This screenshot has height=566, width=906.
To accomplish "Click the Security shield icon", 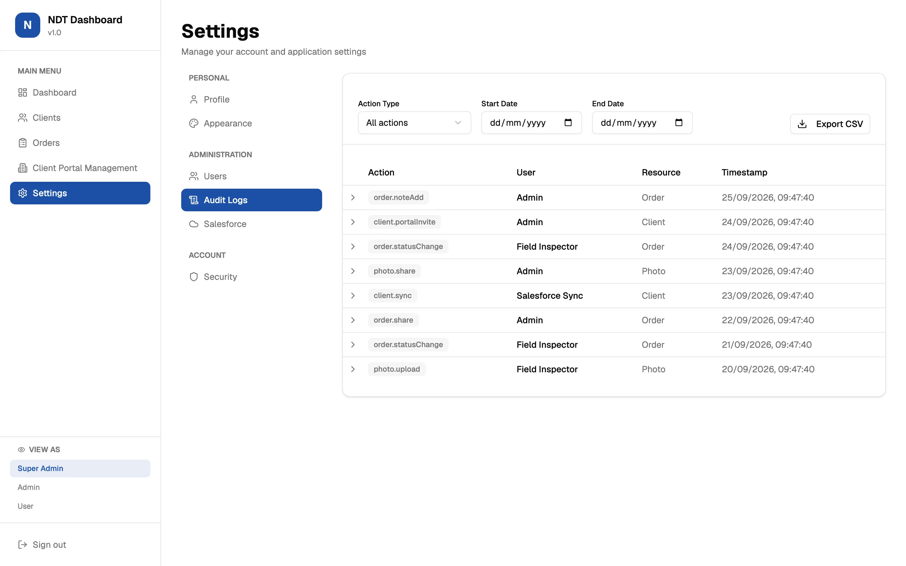I will coord(193,277).
